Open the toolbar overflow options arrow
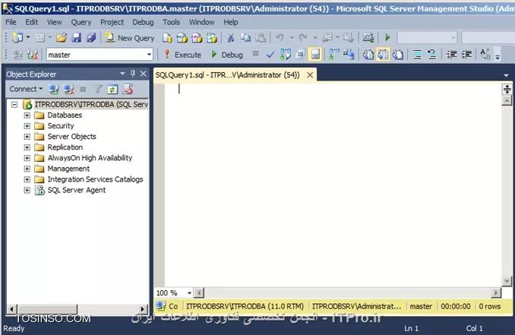Screen dimensions: 515x335 498,57
